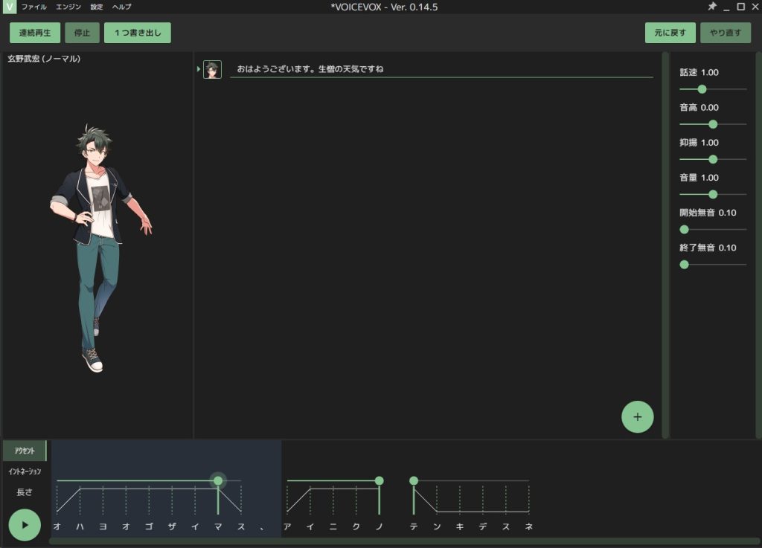Click mora ク in the second phrase

[356, 526]
